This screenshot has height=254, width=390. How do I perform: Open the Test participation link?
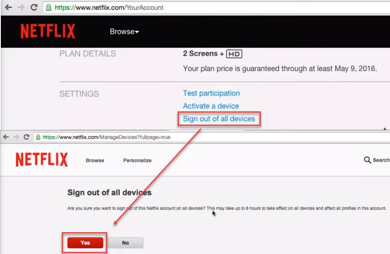(x=212, y=93)
